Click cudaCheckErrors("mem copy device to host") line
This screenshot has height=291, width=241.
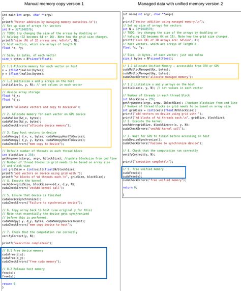coord(37,224)
